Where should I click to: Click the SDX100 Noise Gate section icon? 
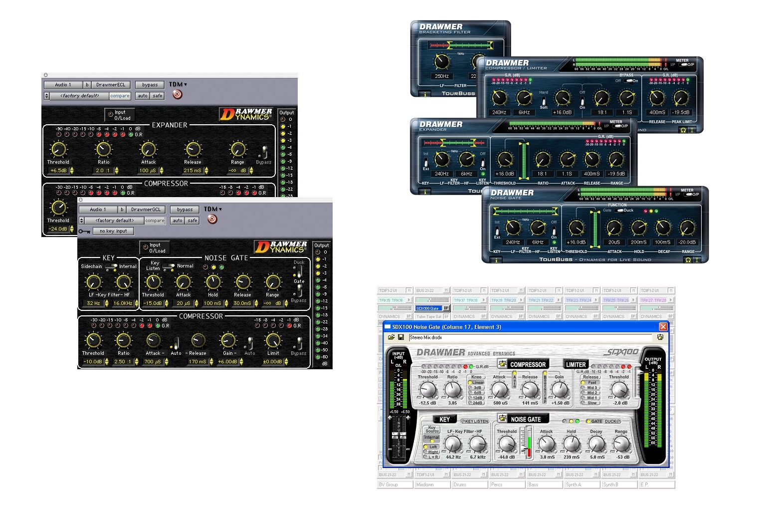[502, 418]
